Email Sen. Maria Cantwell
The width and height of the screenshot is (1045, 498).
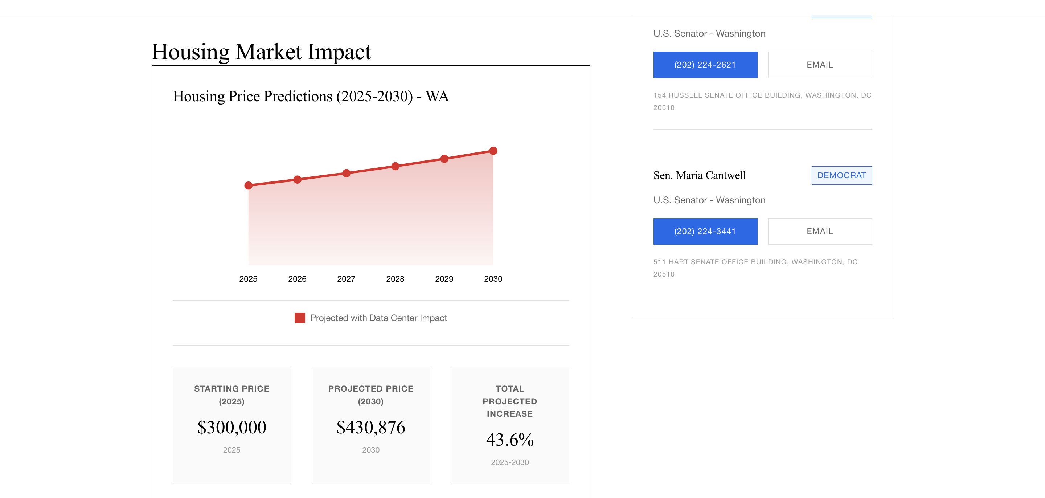819,231
